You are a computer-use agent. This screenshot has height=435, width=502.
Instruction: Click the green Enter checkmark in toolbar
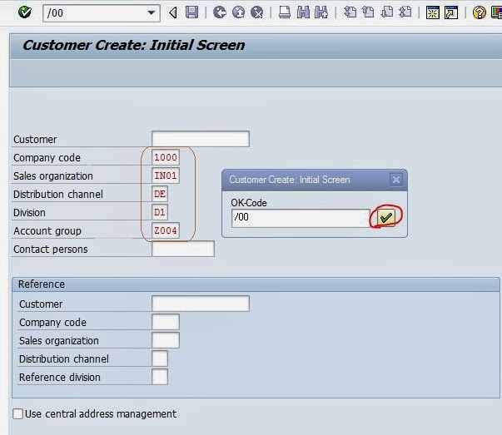(24, 12)
